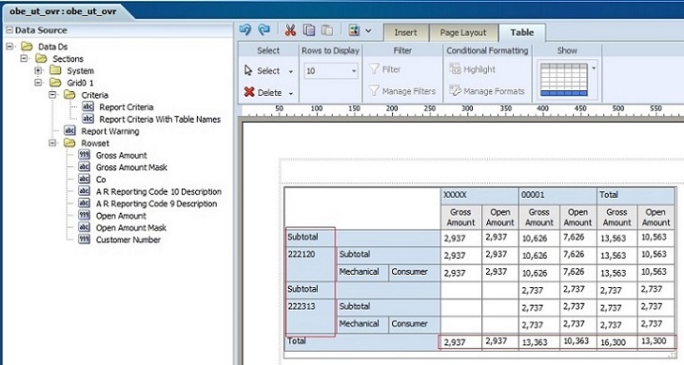
Task: Click the Rowset folder icon
Action: coord(69,143)
